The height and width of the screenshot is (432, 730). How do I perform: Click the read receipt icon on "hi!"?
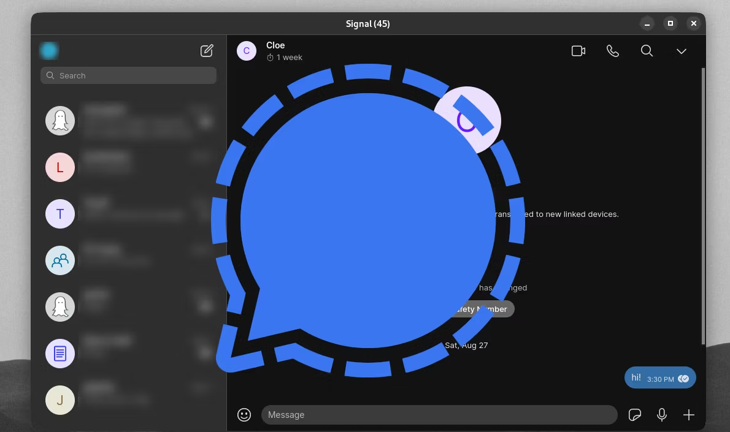coord(683,379)
